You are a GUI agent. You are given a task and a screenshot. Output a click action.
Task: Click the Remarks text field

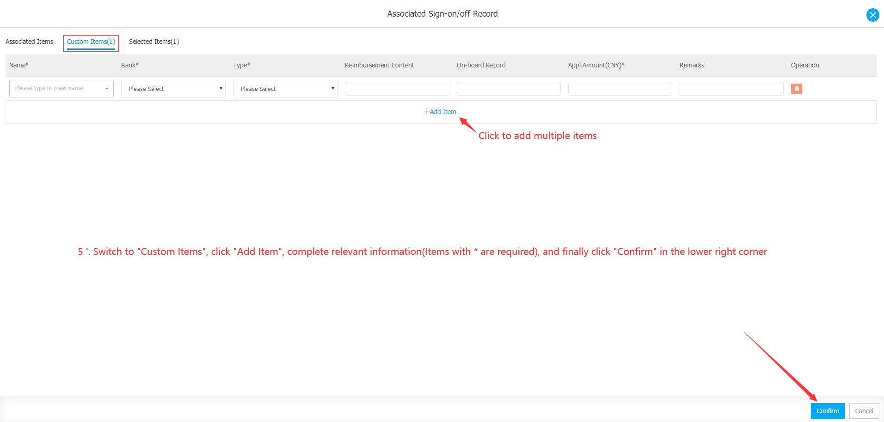coord(731,89)
